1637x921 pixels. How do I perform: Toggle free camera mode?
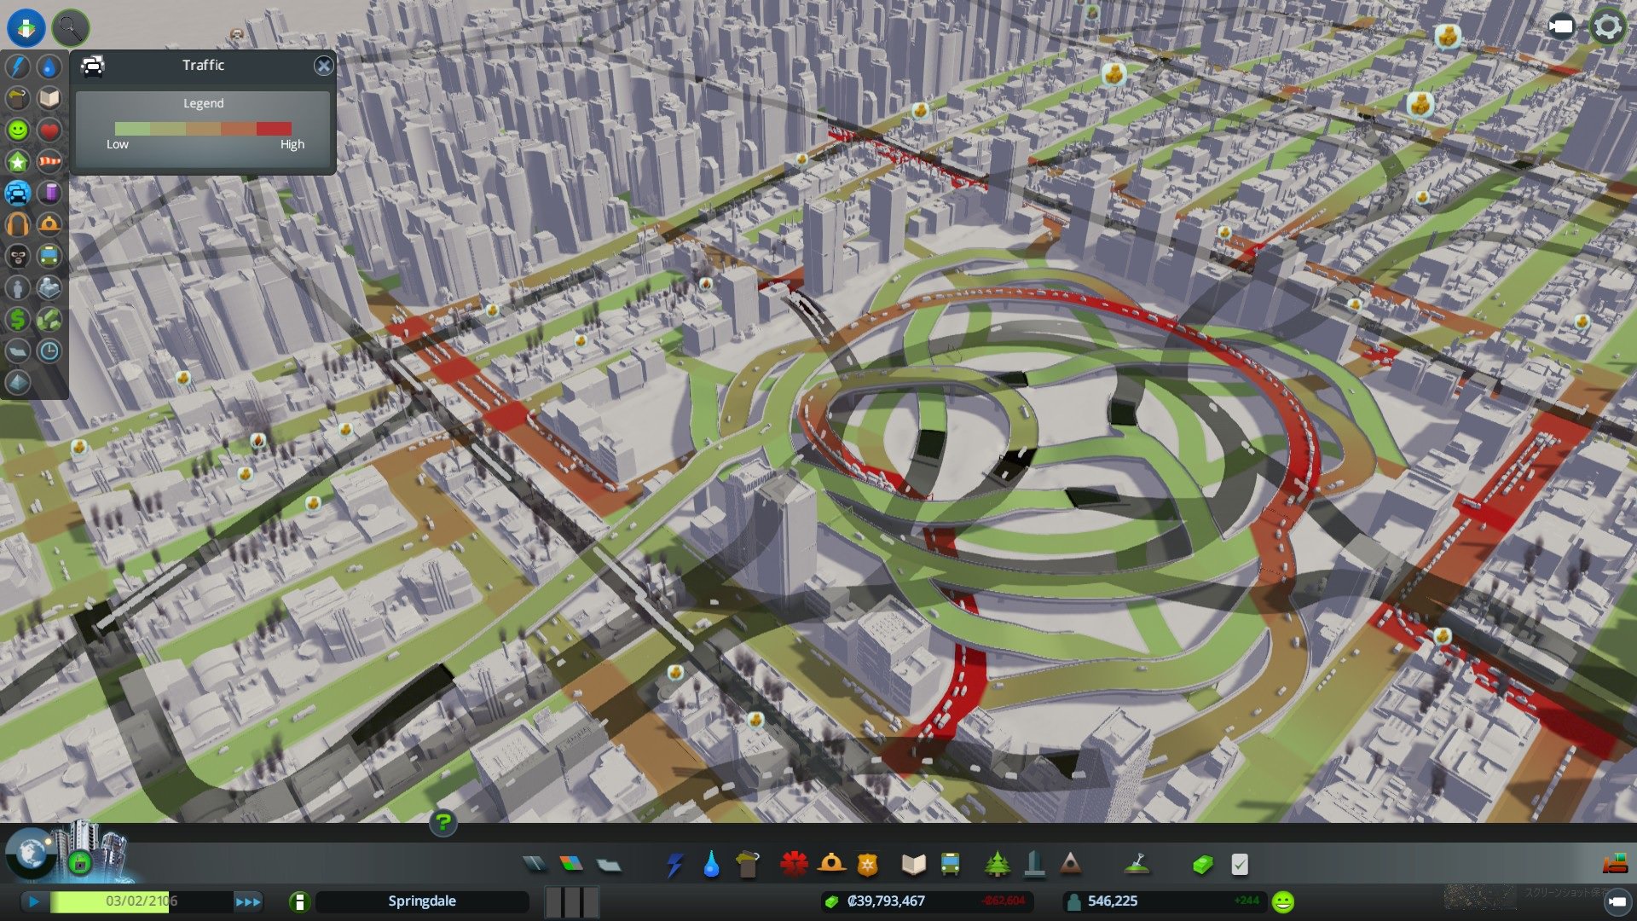1560,27
